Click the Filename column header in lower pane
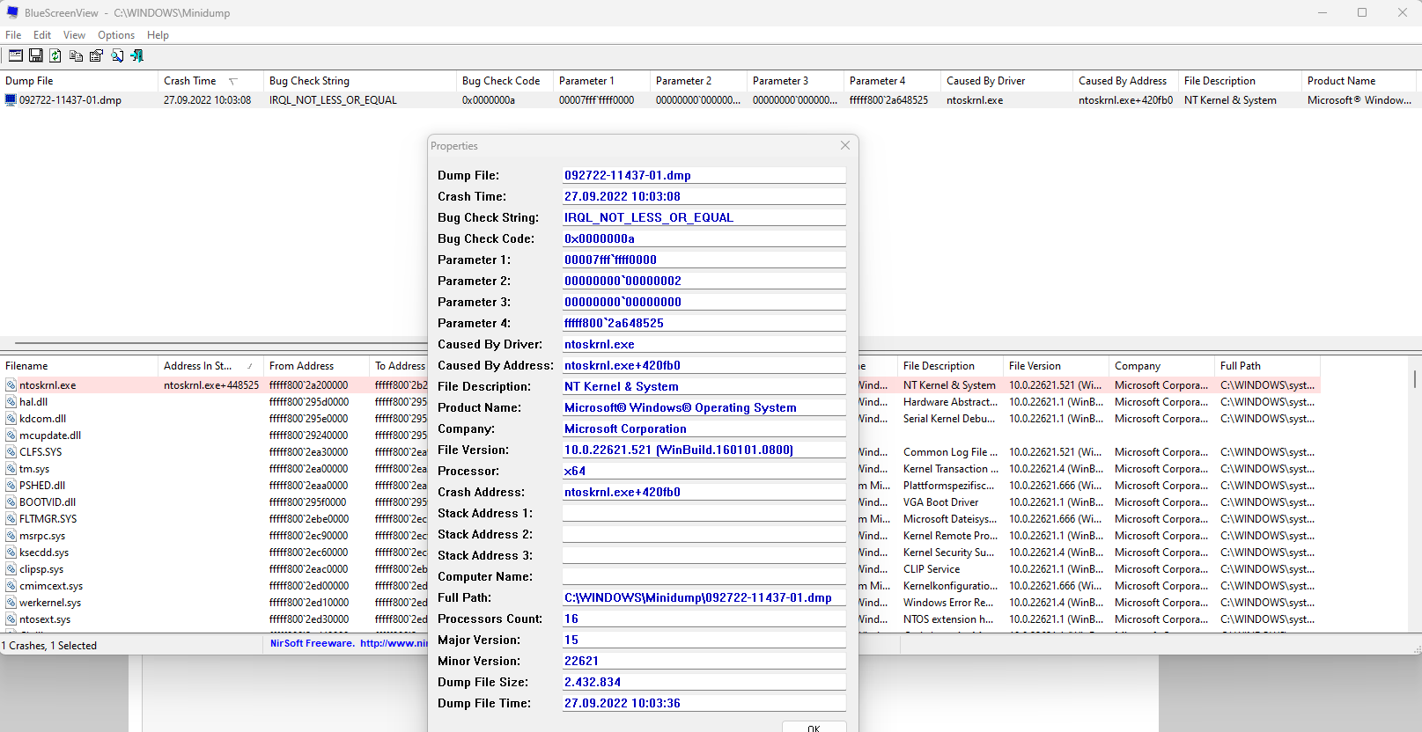This screenshot has width=1422, height=732. point(79,366)
